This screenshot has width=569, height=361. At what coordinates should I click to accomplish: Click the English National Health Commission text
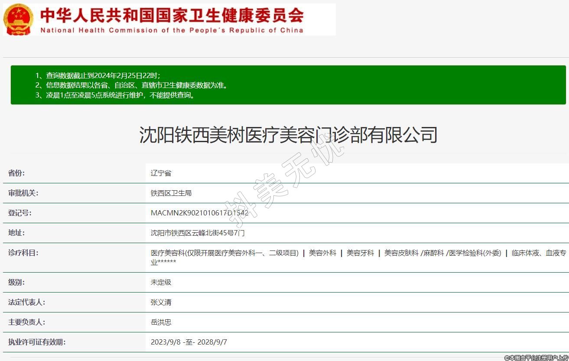tap(172, 30)
